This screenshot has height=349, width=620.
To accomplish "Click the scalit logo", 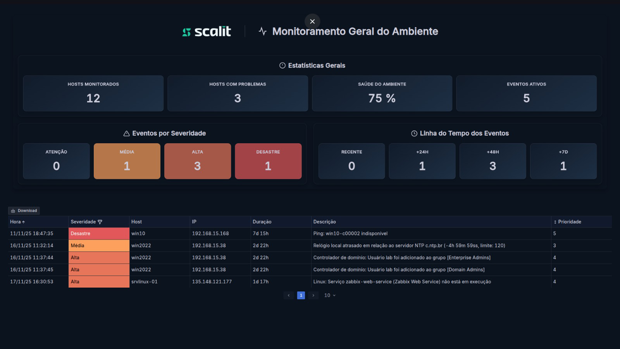I will [207, 31].
